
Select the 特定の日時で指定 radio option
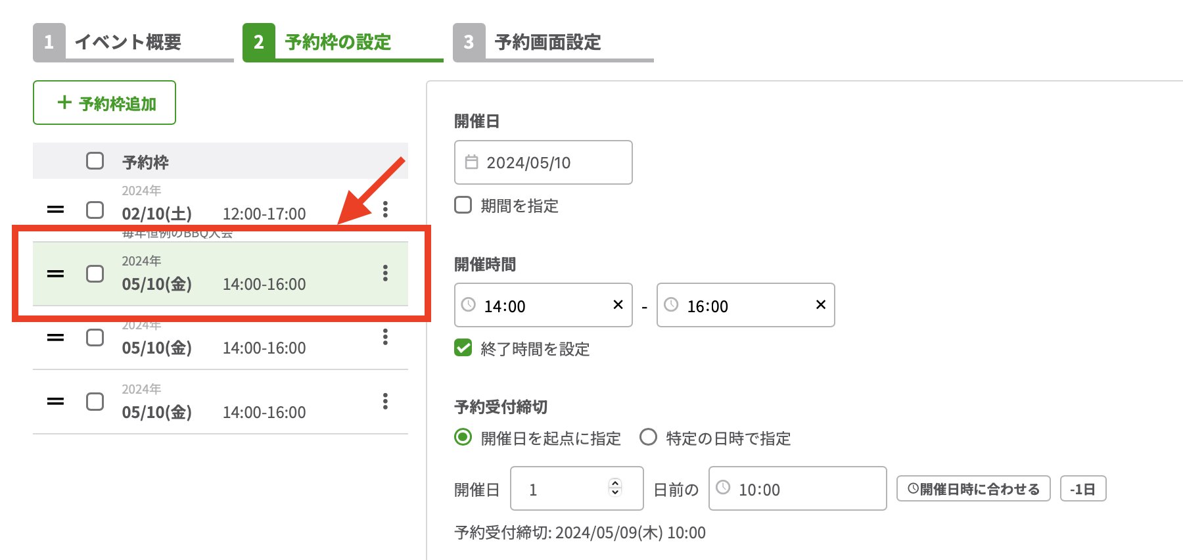tap(649, 437)
